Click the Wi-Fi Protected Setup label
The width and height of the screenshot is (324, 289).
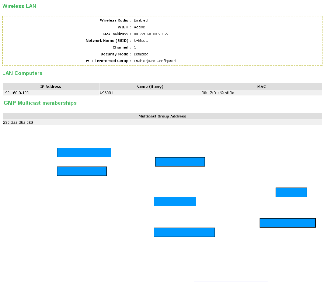(x=108, y=61)
